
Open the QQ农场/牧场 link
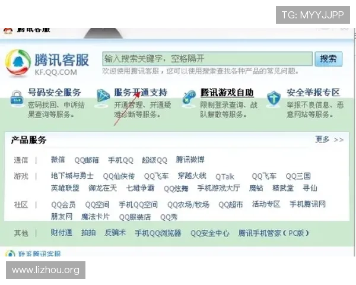(188, 205)
